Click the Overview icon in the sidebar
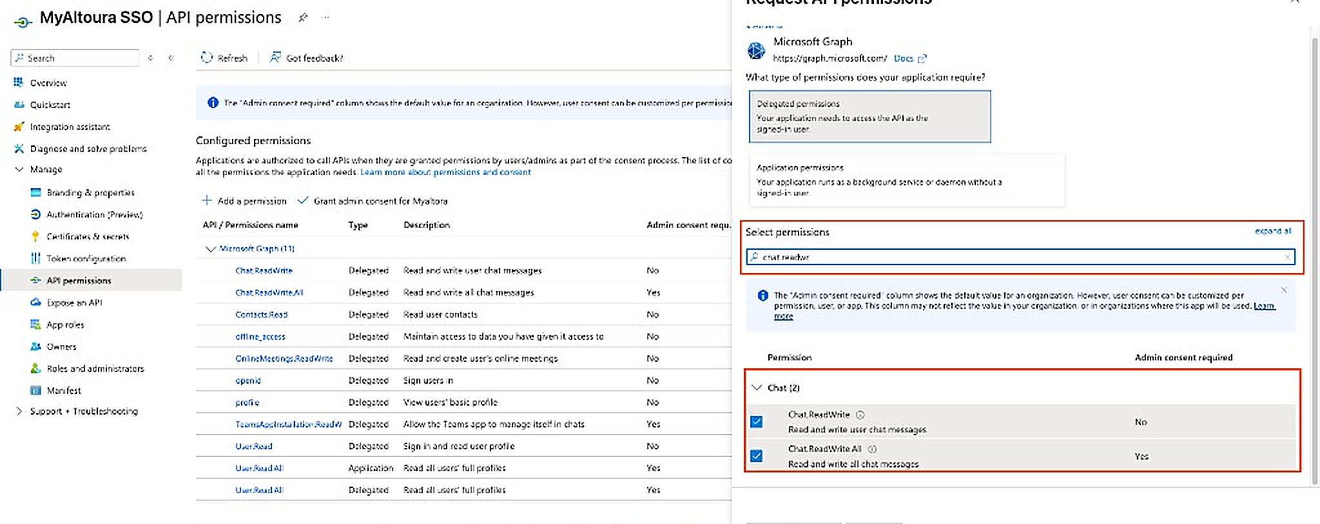The height and width of the screenshot is (524, 1320). (19, 82)
